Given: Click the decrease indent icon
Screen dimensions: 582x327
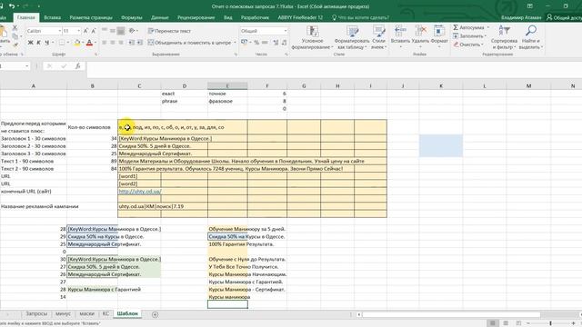Looking at the screenshot, I should (x=131, y=43).
